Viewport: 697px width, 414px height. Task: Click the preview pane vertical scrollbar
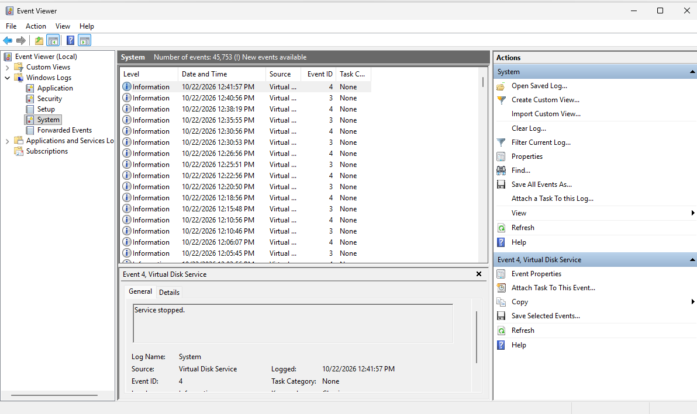click(477, 338)
